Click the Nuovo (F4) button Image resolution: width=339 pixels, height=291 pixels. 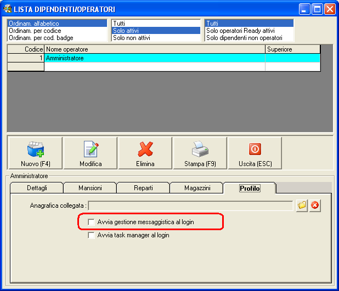tap(35, 153)
